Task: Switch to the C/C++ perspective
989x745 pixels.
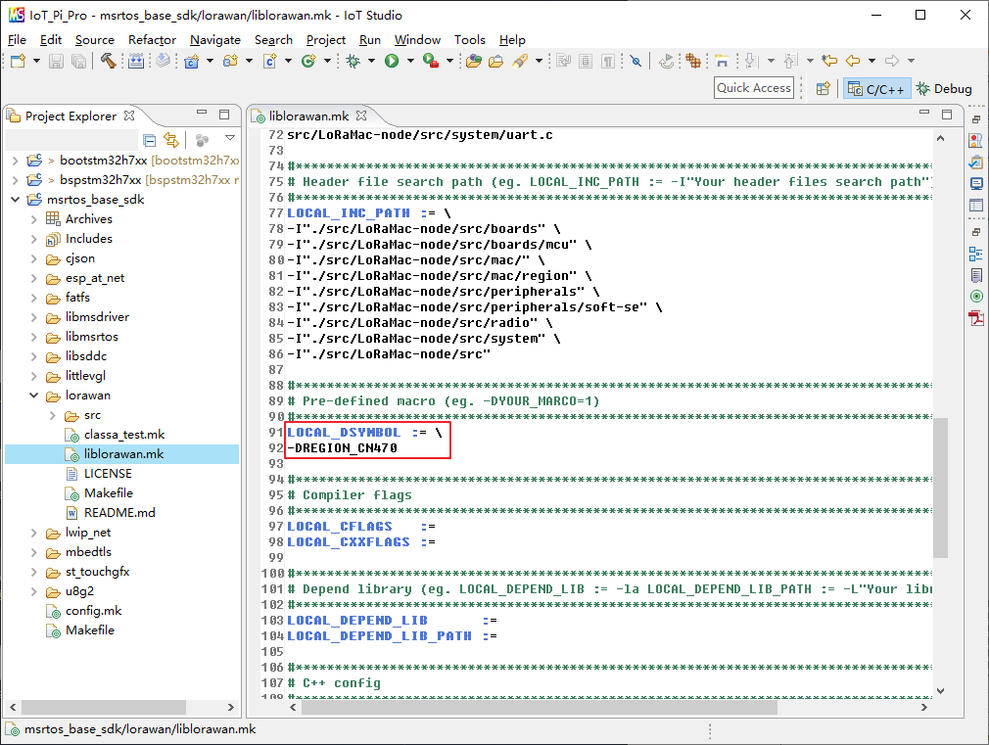Action: click(876, 89)
